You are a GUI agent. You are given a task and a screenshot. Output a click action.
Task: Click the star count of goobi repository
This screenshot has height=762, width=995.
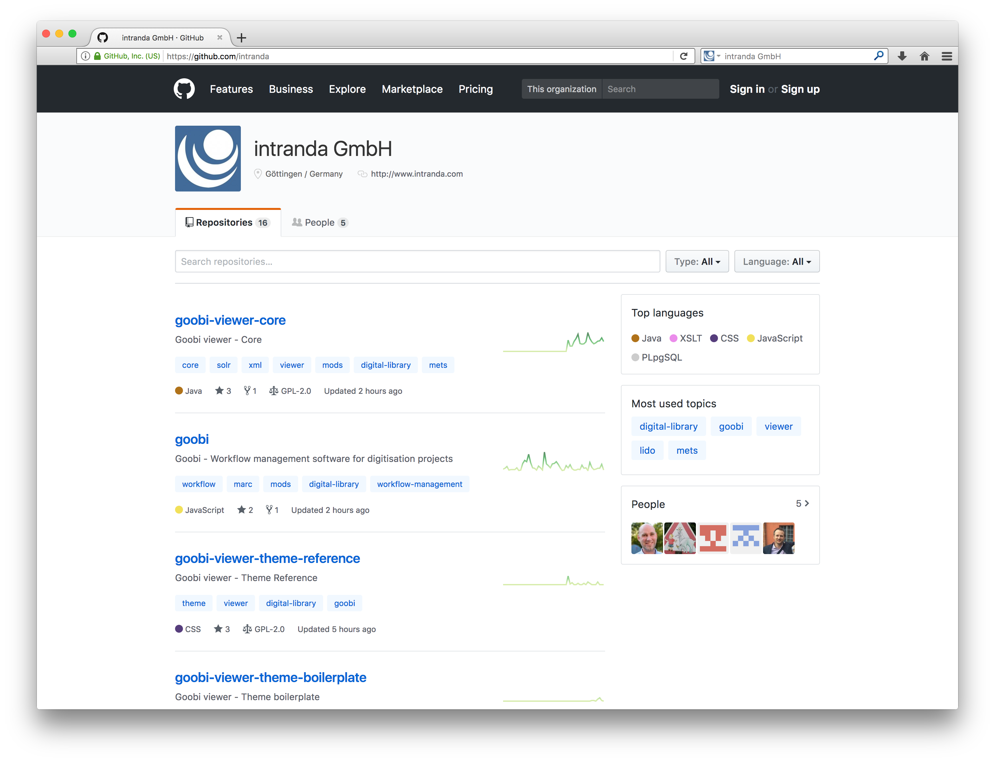point(245,510)
